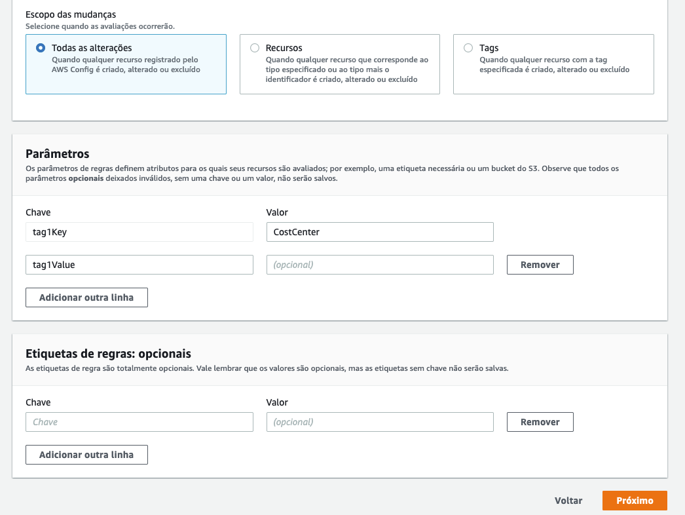Click the Chave field under Etiquetas de regras
Image resolution: width=685 pixels, height=515 pixels.
click(139, 423)
